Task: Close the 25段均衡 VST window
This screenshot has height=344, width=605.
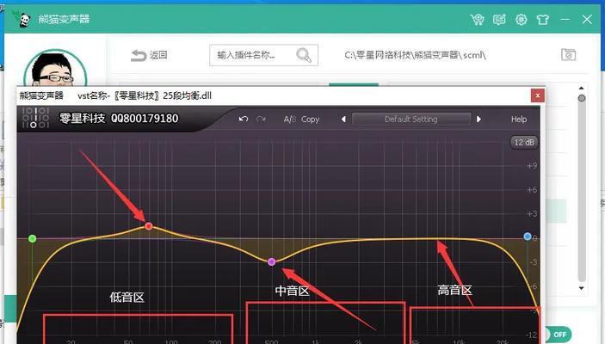Action: click(x=538, y=95)
